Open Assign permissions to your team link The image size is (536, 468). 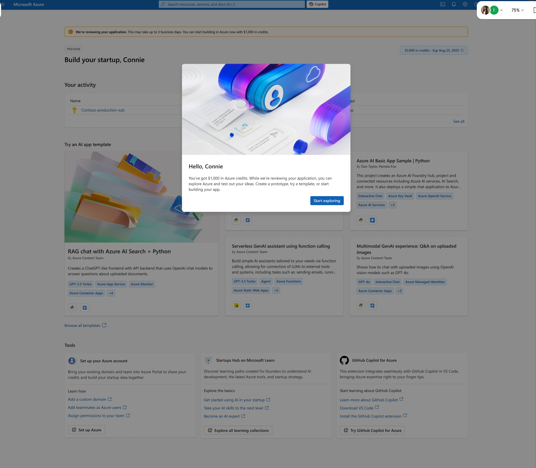tap(96, 416)
